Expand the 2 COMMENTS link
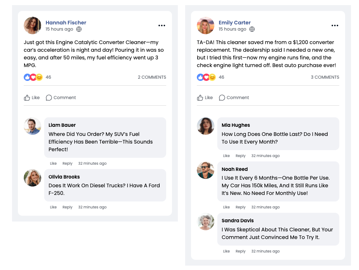 pos(152,77)
